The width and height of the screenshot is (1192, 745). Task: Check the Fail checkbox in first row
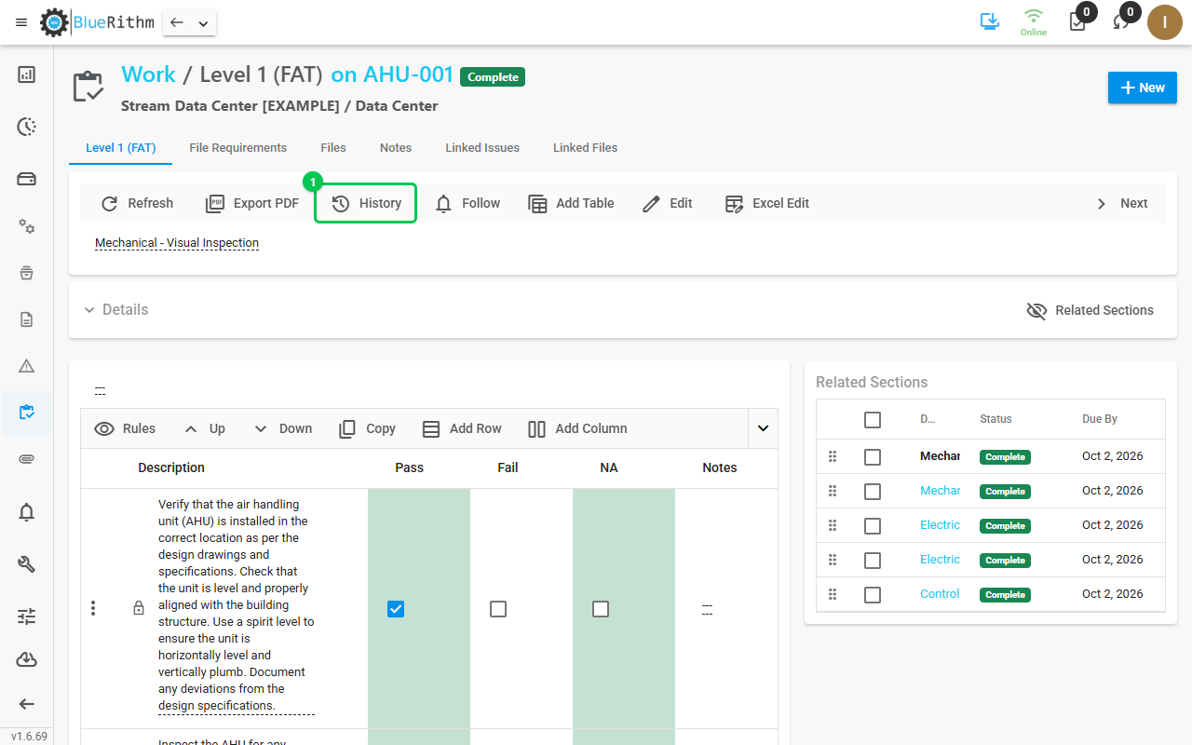(498, 609)
